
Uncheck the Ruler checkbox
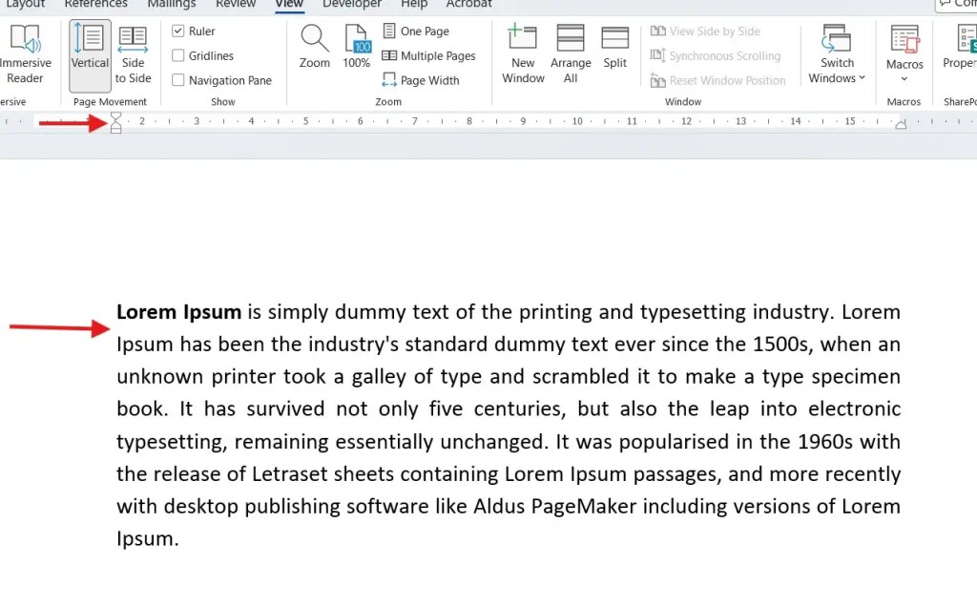pos(177,30)
